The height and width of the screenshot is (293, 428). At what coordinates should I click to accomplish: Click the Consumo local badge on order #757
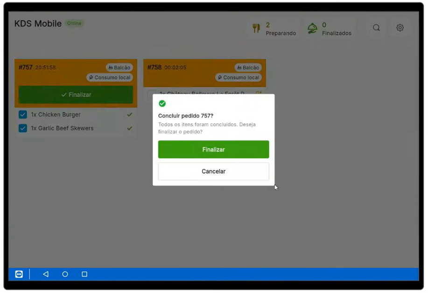(x=110, y=78)
